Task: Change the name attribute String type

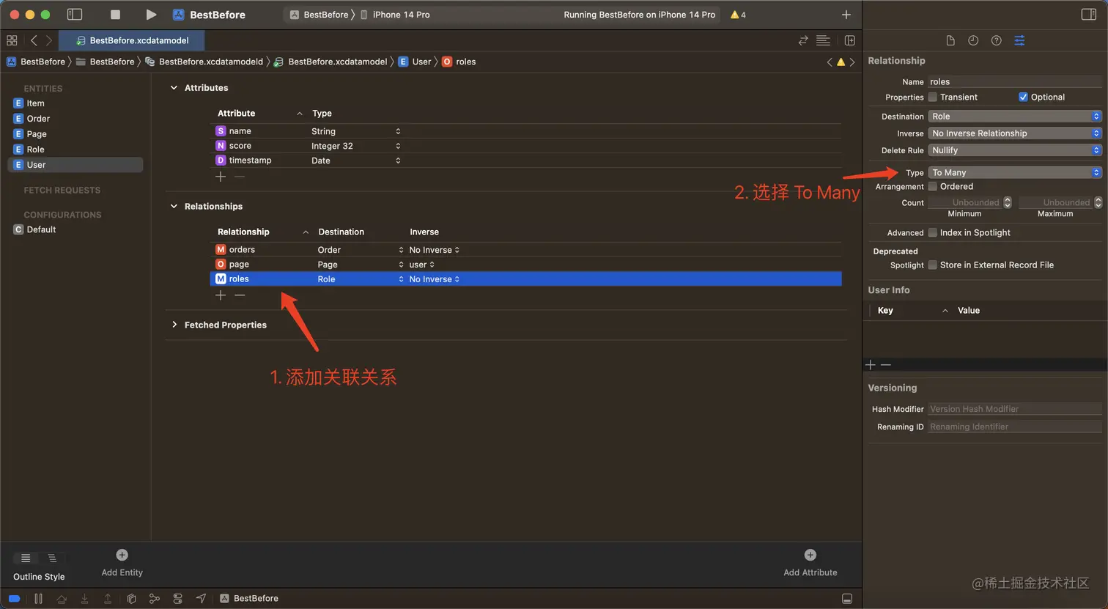Action: pos(356,131)
